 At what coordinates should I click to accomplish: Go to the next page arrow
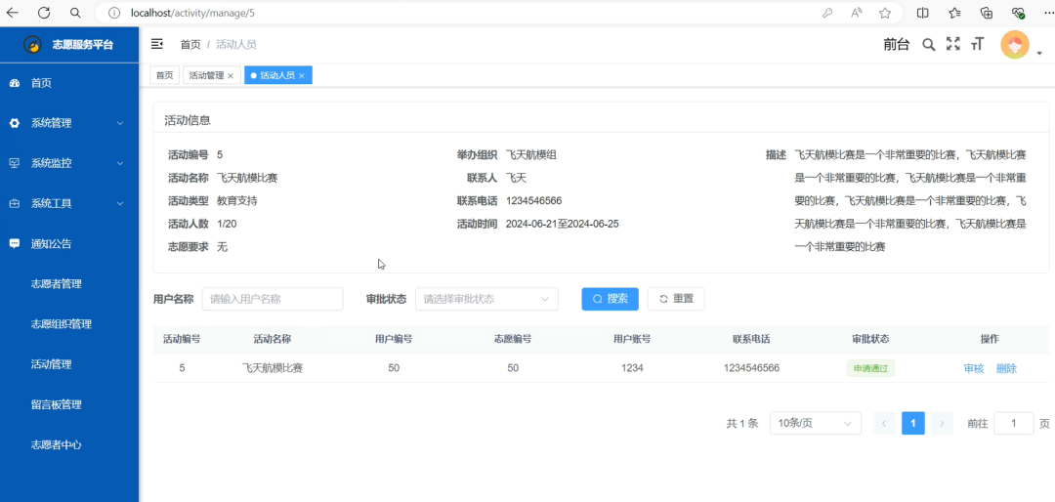tap(942, 423)
